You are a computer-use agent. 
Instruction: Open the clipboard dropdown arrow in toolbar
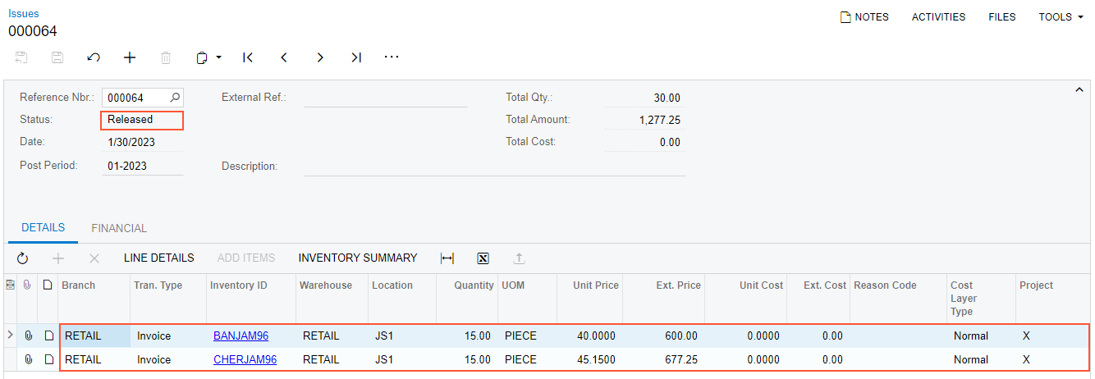point(219,57)
